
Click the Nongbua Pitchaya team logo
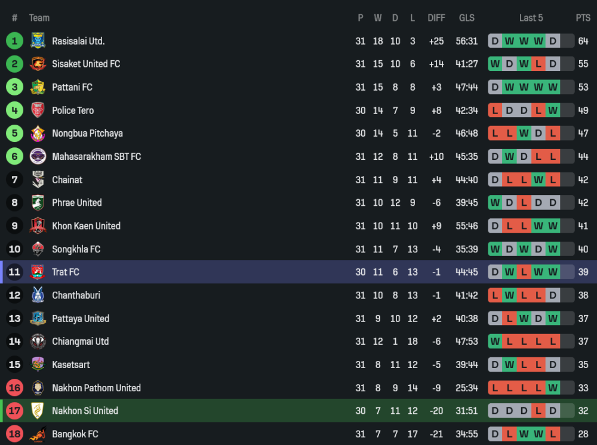pyautogui.click(x=38, y=133)
